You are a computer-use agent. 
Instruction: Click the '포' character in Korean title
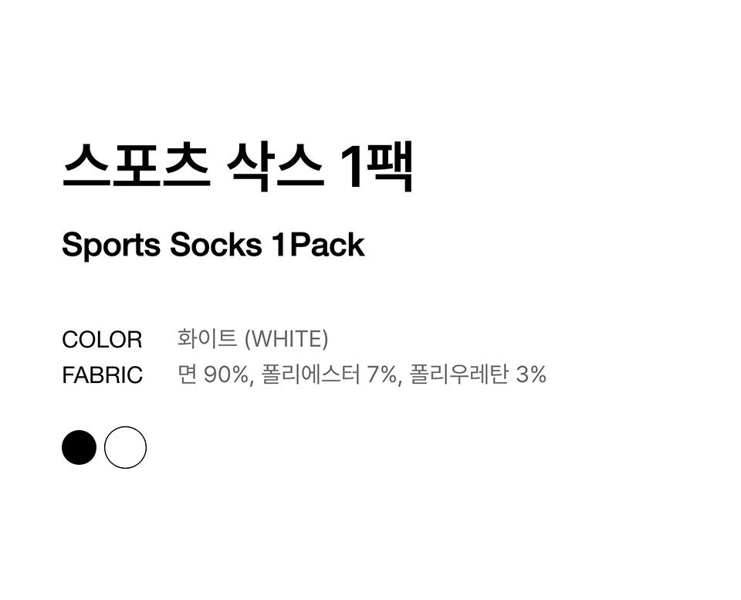tap(137, 164)
